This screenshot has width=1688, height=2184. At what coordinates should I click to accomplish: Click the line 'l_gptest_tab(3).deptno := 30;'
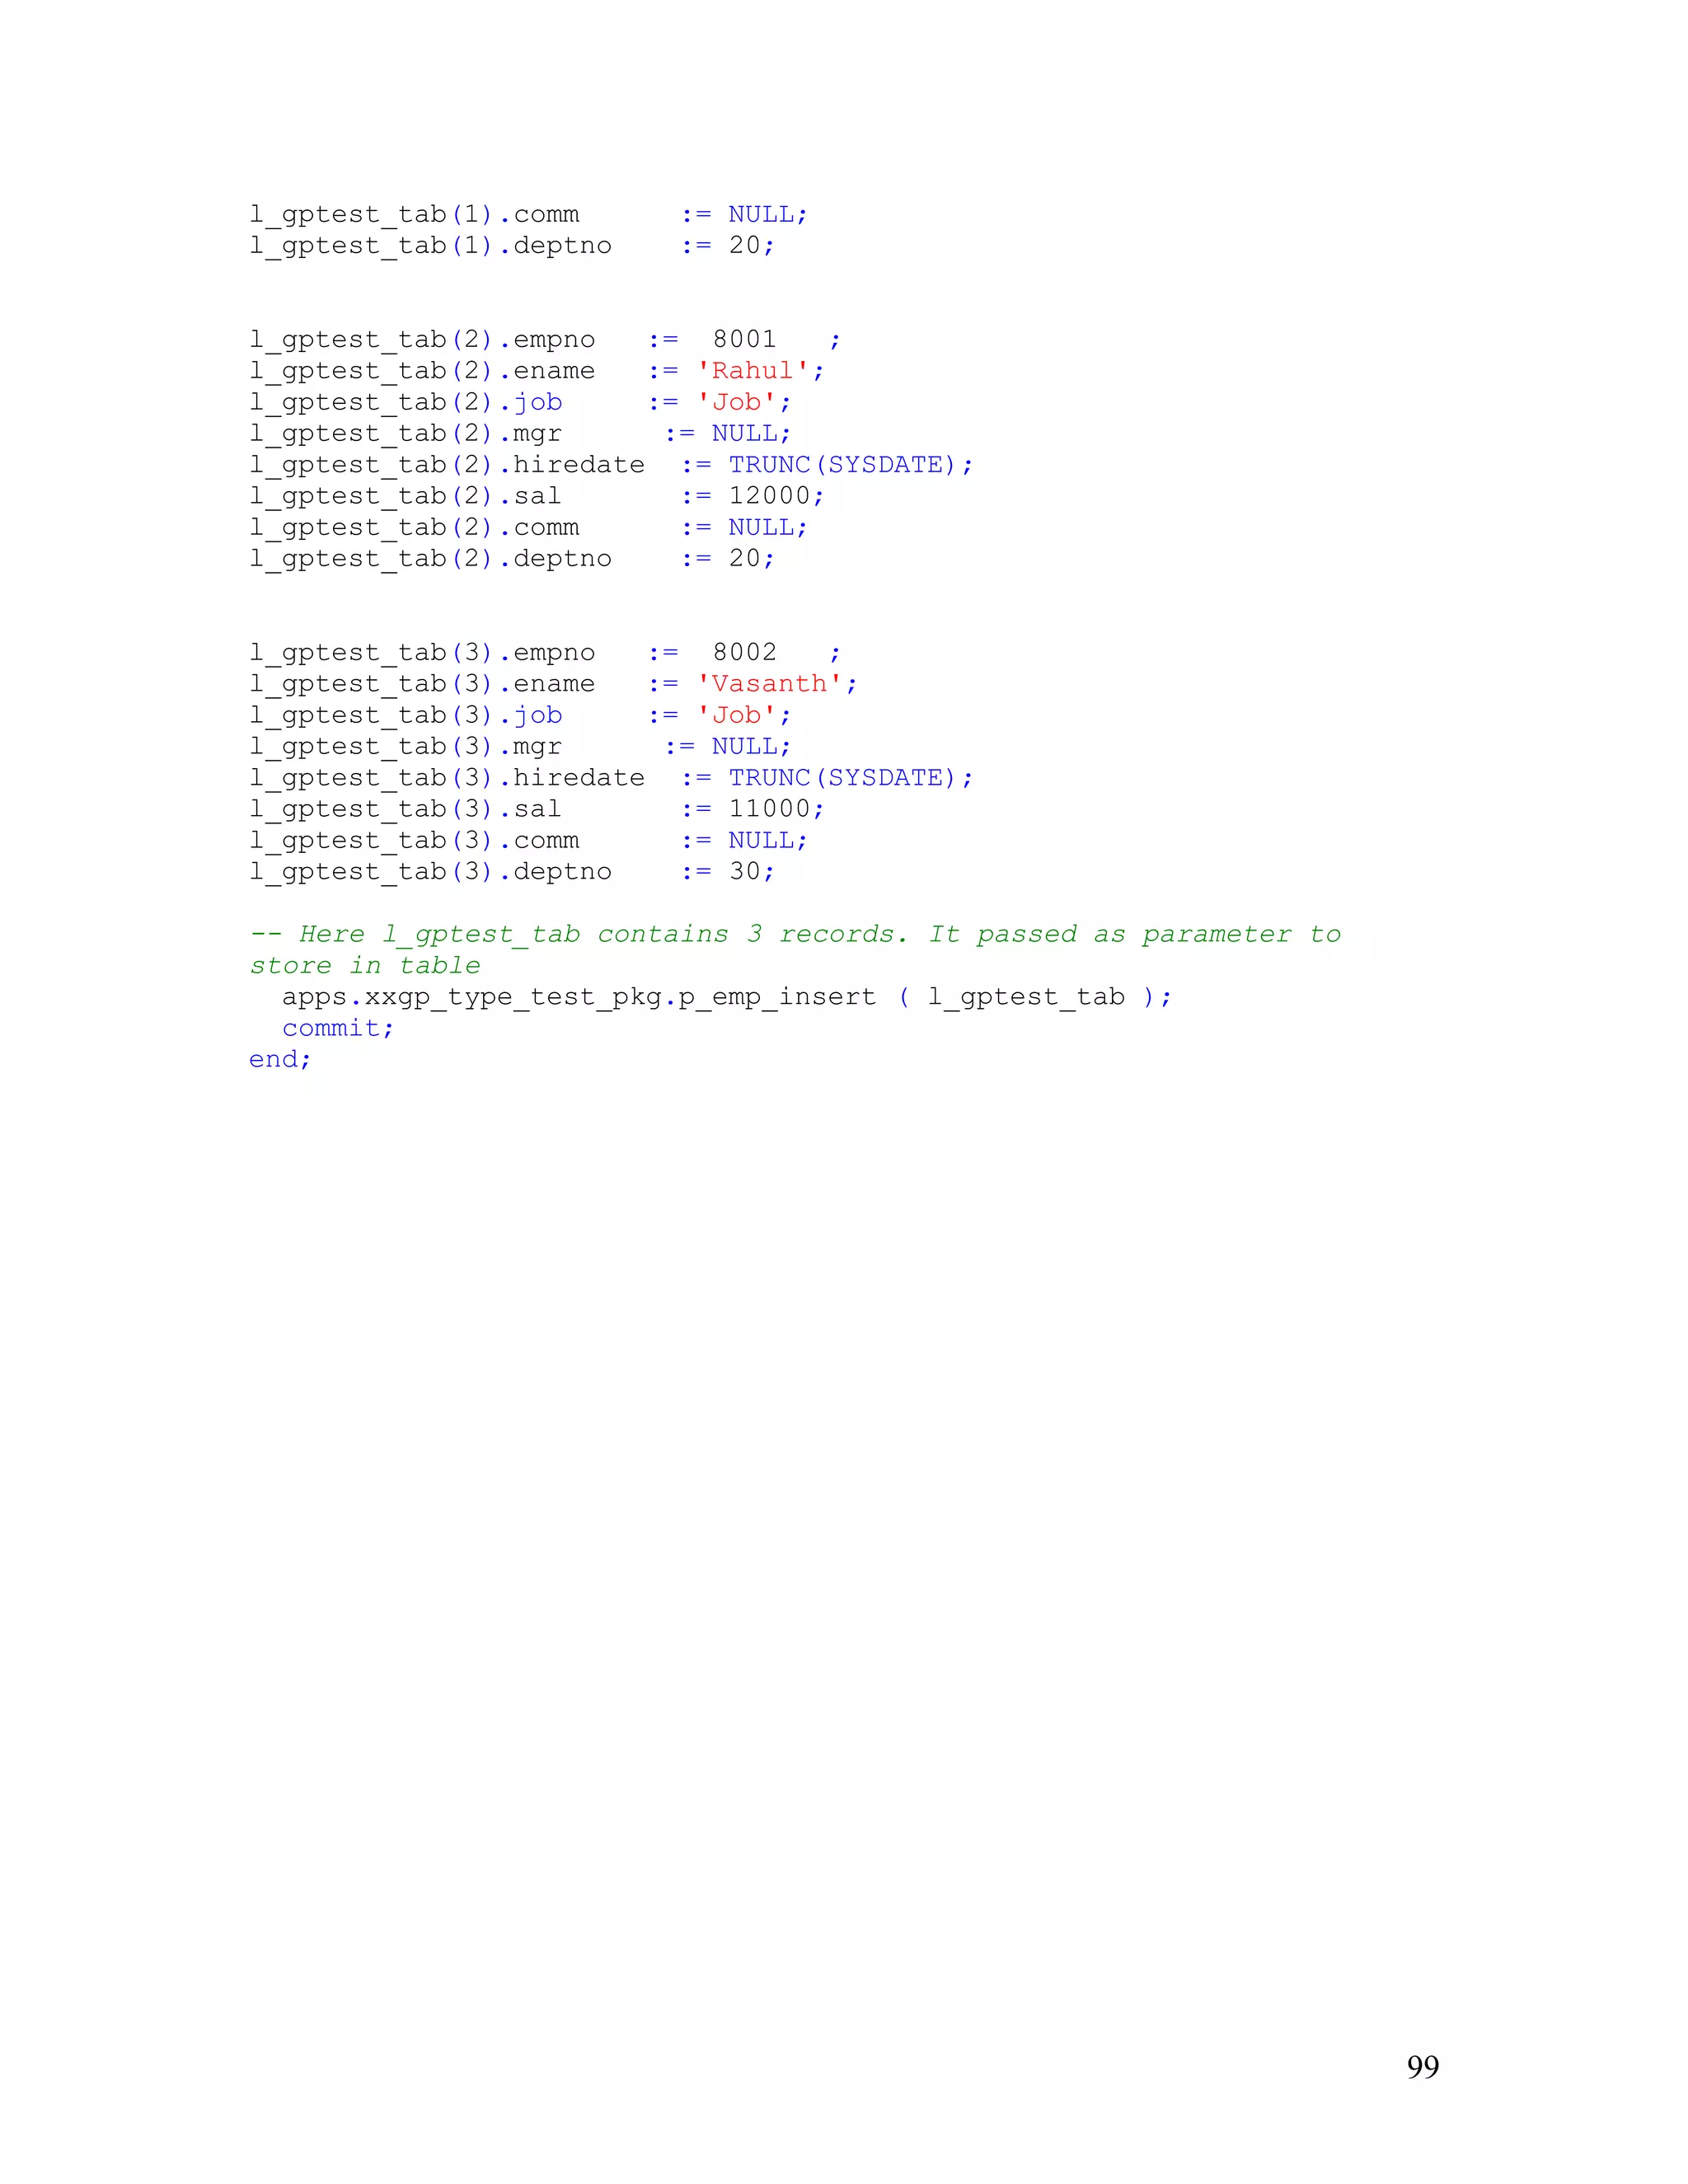point(512,872)
